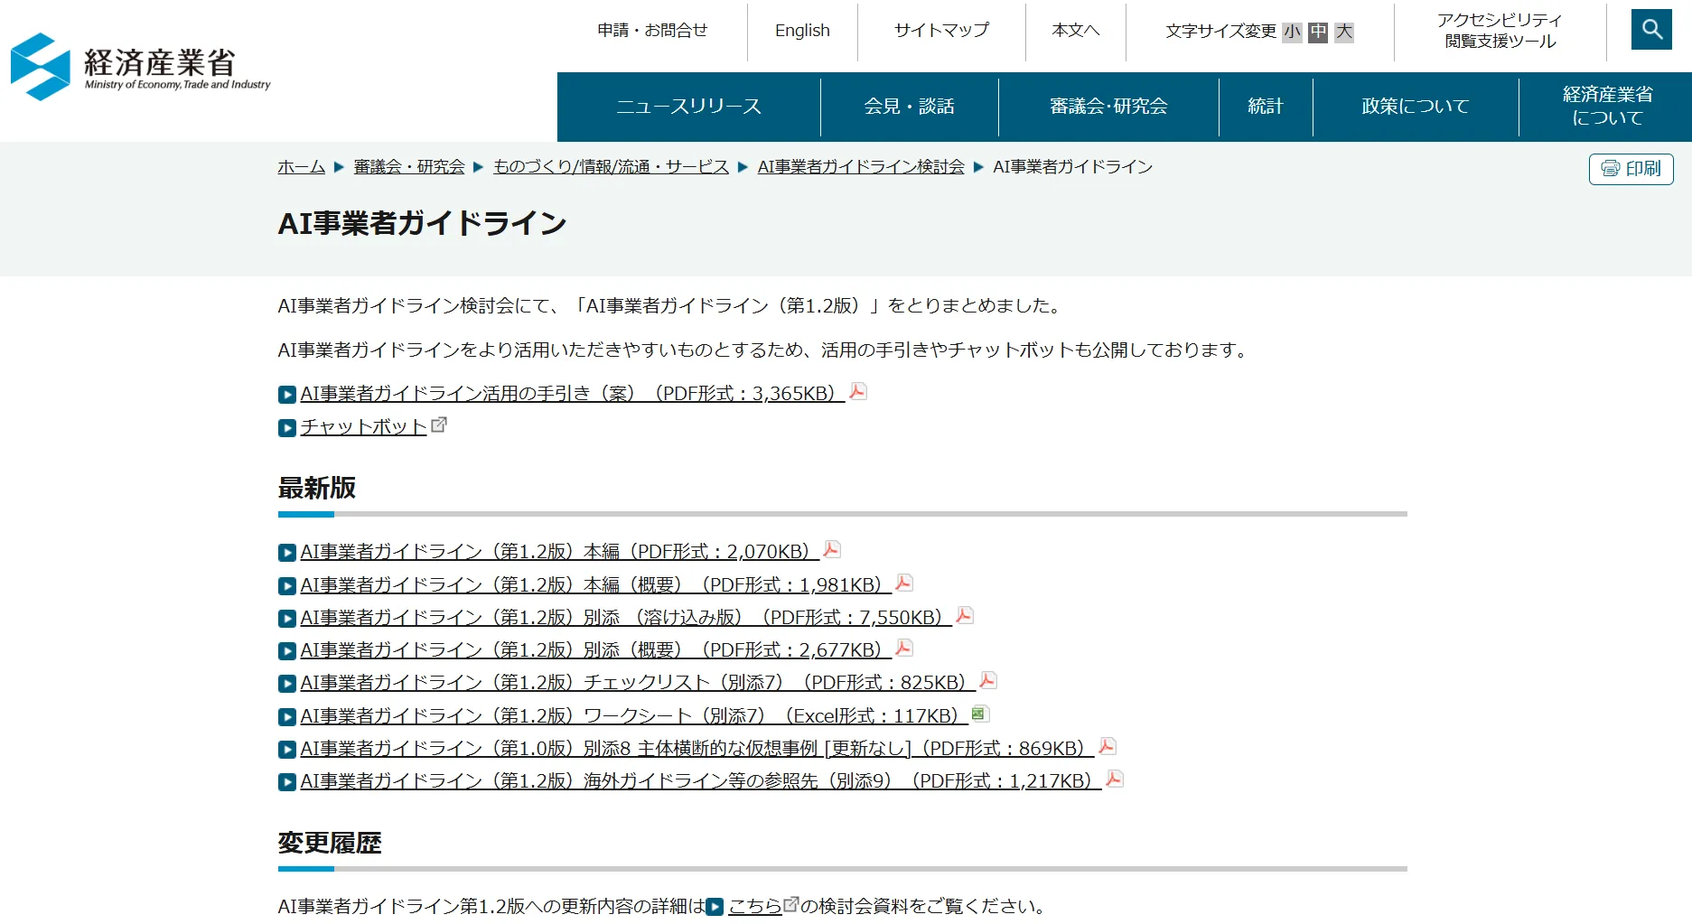Open こちら link for 検討会資料
Screen dimensions: 1692x924
[x=755, y=906]
